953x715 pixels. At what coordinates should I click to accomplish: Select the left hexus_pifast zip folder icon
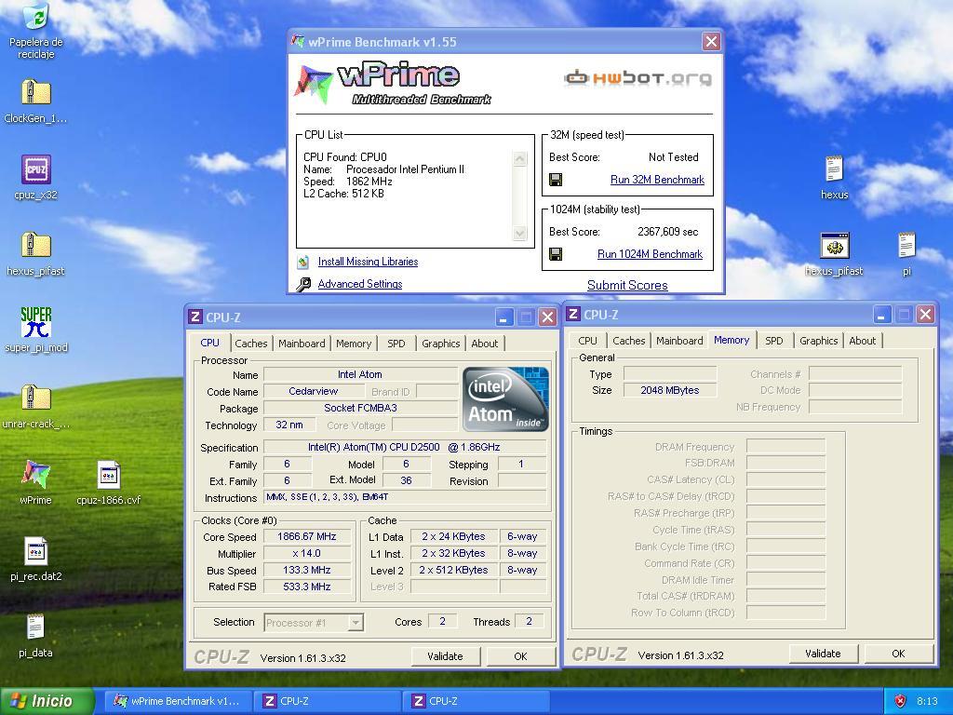(x=36, y=245)
